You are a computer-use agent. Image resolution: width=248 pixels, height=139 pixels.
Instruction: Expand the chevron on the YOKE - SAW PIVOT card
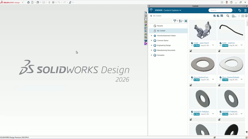pyautogui.click(x=213, y=45)
